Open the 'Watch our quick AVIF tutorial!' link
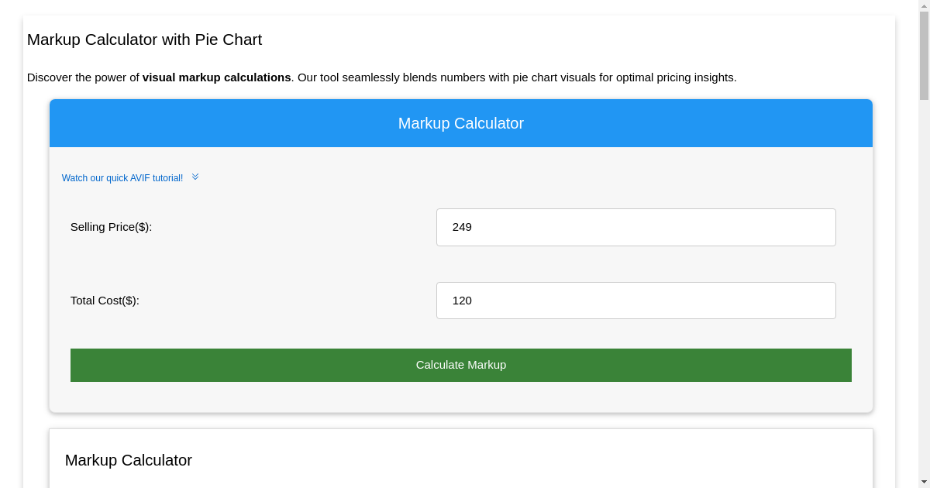The height and width of the screenshot is (488, 930). [122, 177]
